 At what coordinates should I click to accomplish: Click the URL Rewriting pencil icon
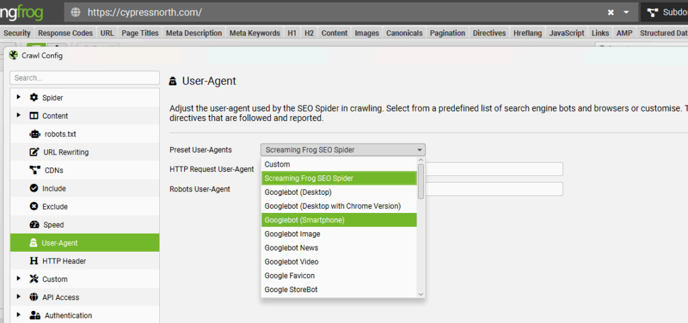[x=34, y=152]
